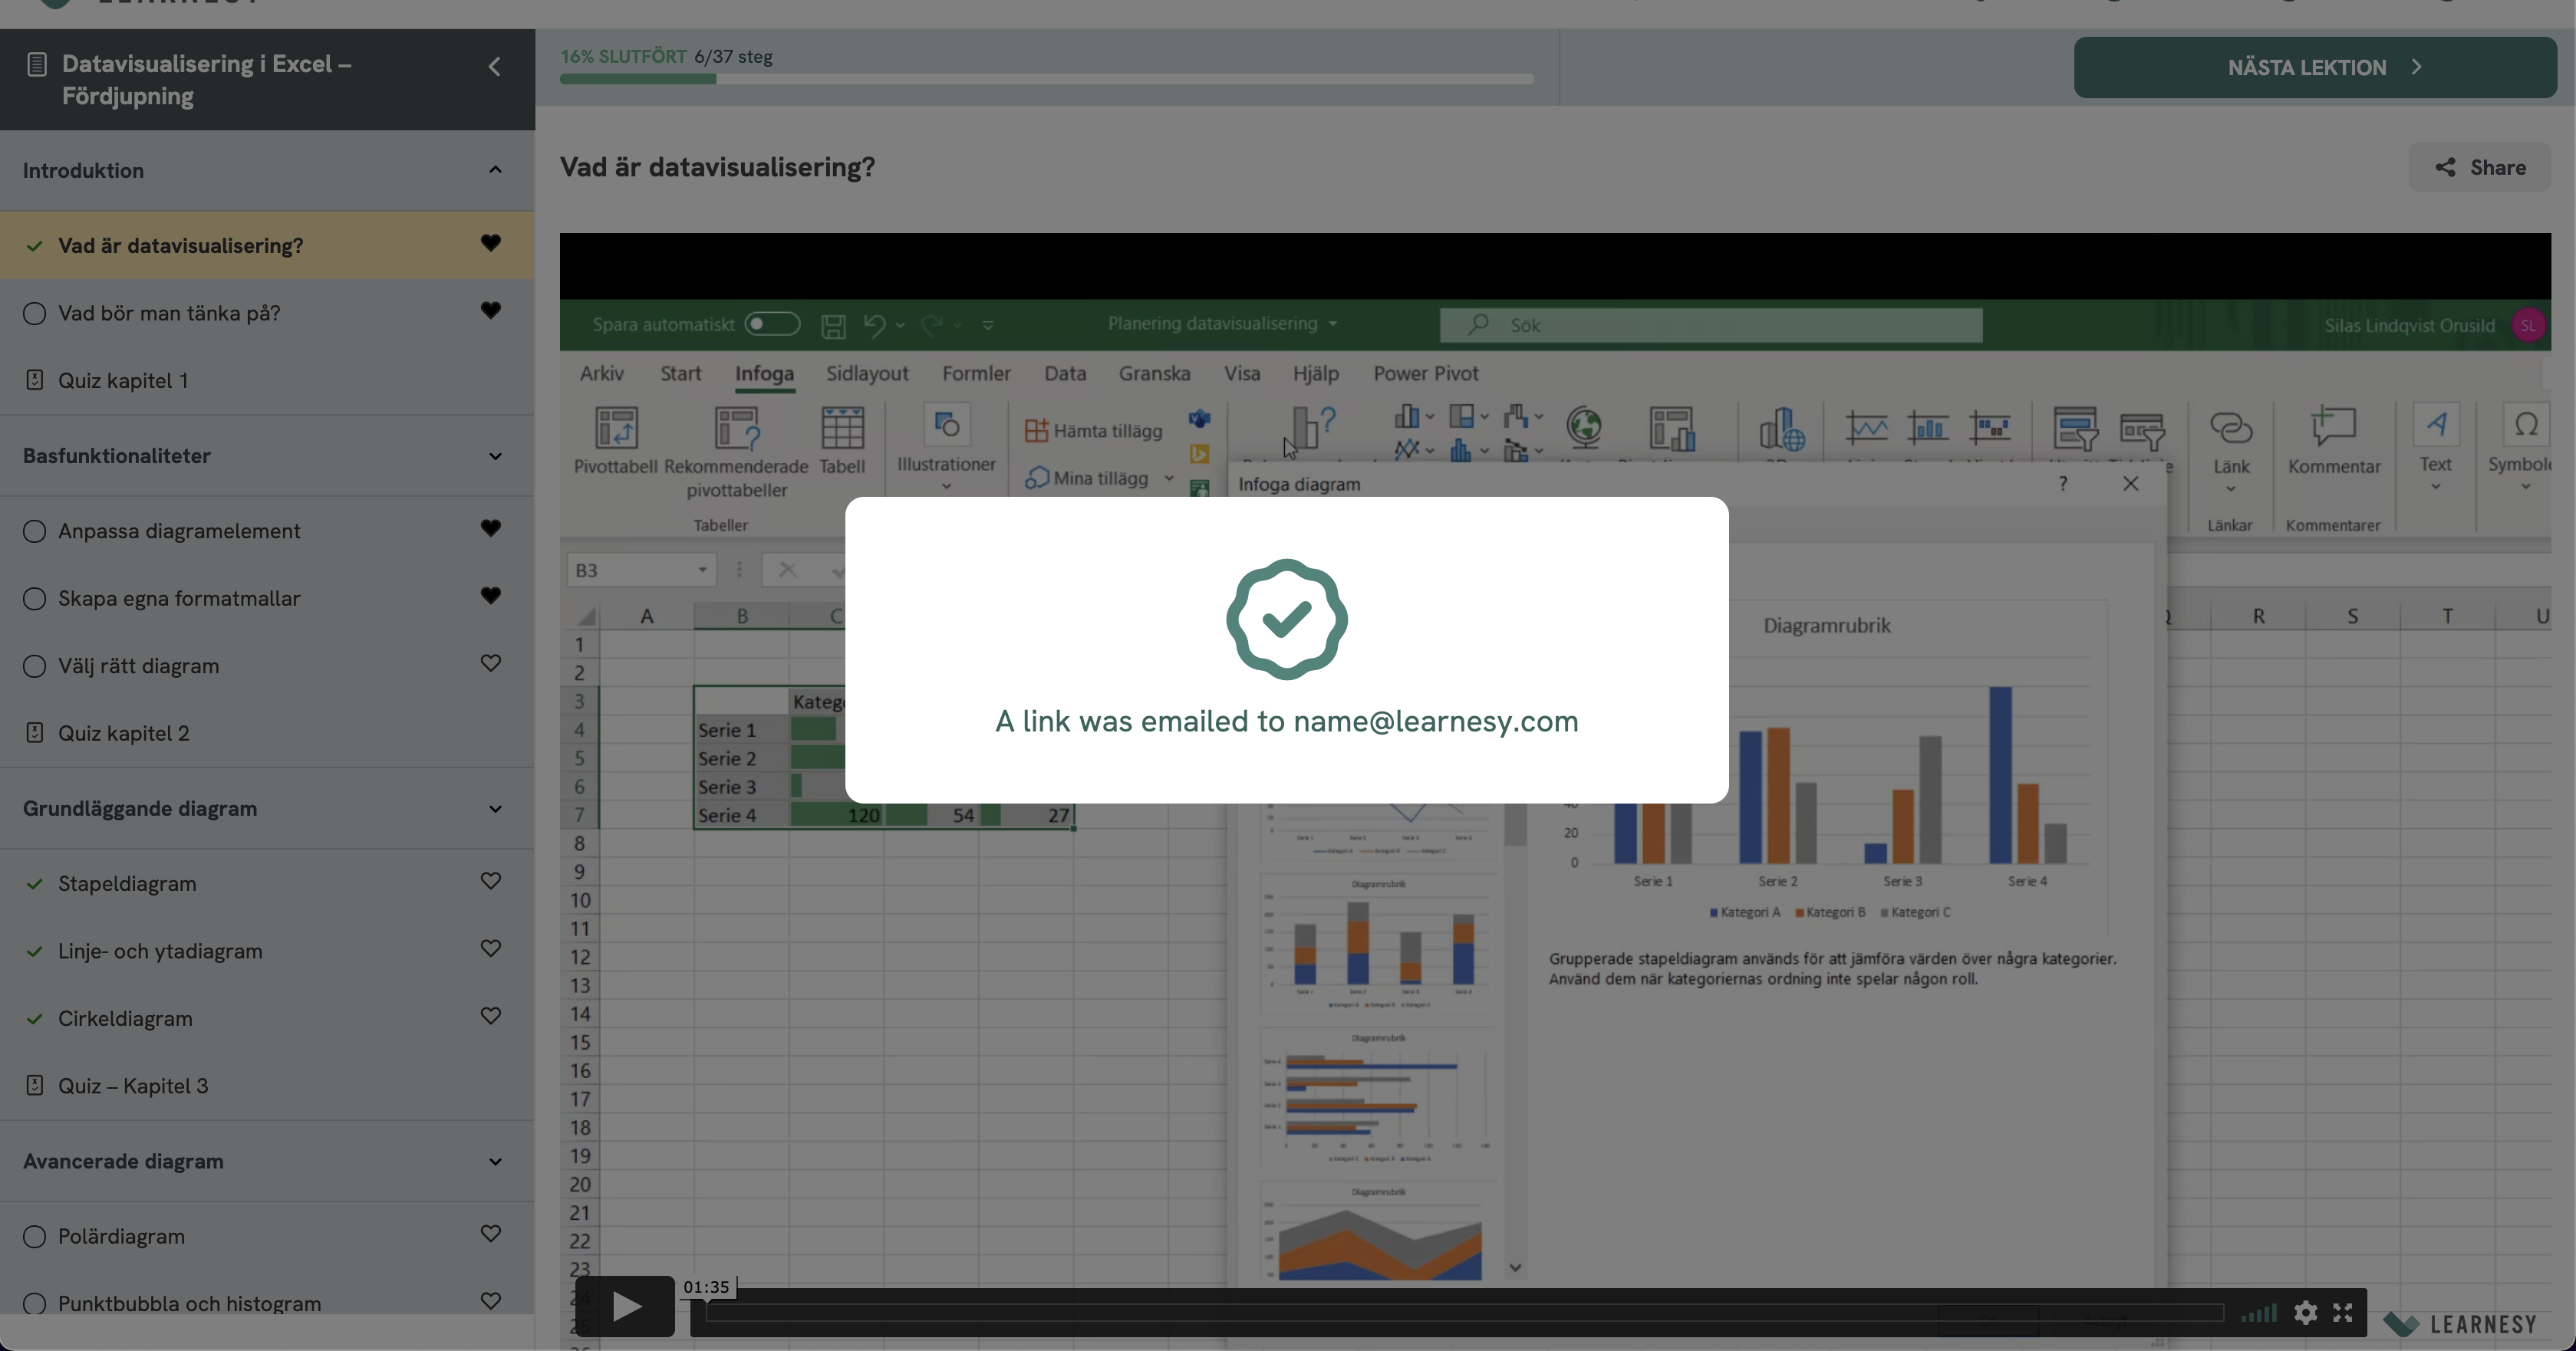Viewport: 2576px width, 1351px height.
Task: Click the Excel undo arrow
Action: point(875,325)
